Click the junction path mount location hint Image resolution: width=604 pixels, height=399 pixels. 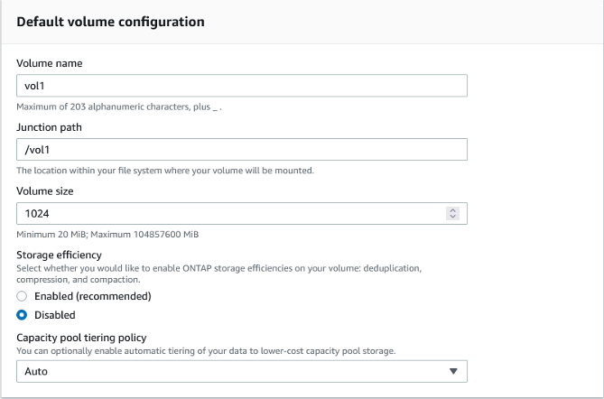(165, 171)
